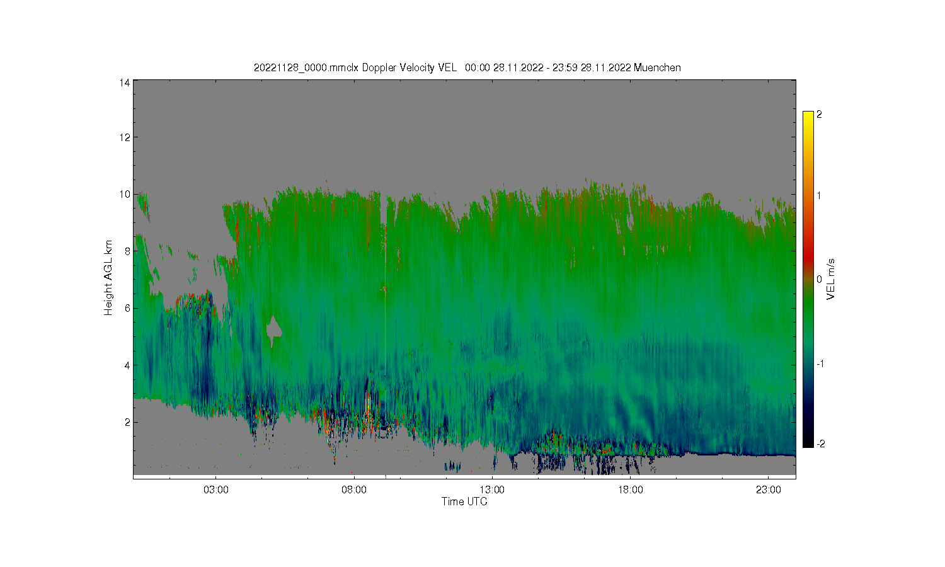
Task: Click the 03:00 time tick label
Action: pyautogui.click(x=216, y=489)
